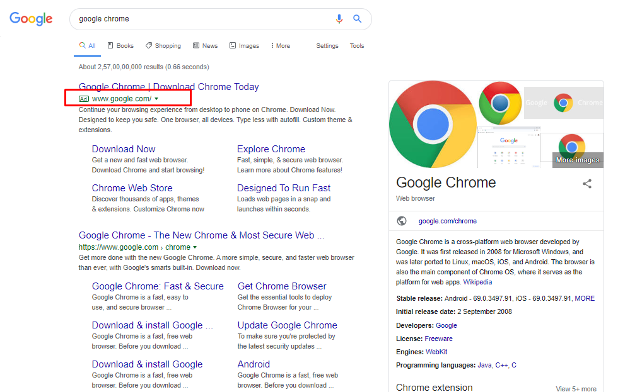Click the green www.google.com/ ad URL
The height and width of the screenshot is (392, 630).
tap(122, 99)
